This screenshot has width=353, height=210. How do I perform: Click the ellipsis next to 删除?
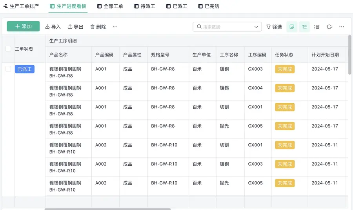(x=115, y=27)
